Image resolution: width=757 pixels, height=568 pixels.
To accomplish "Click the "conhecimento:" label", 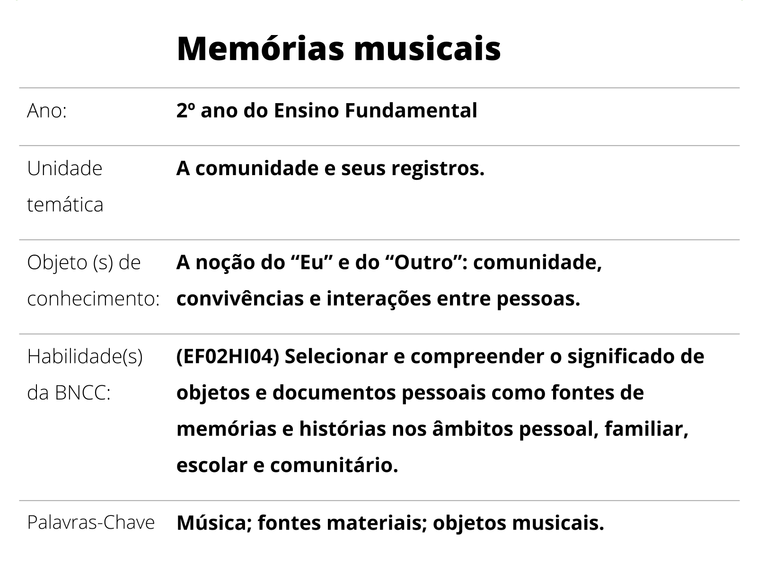I will 93,299.
